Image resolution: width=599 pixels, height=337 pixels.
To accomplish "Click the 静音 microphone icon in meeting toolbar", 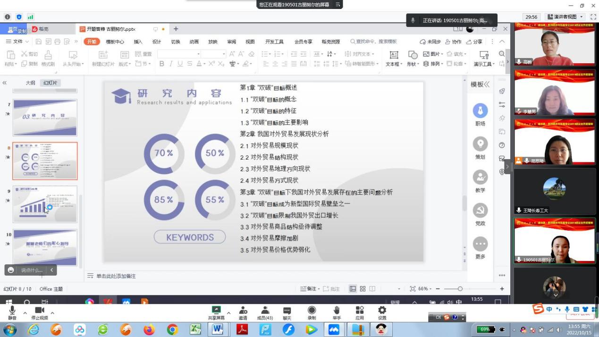I will (x=12, y=310).
